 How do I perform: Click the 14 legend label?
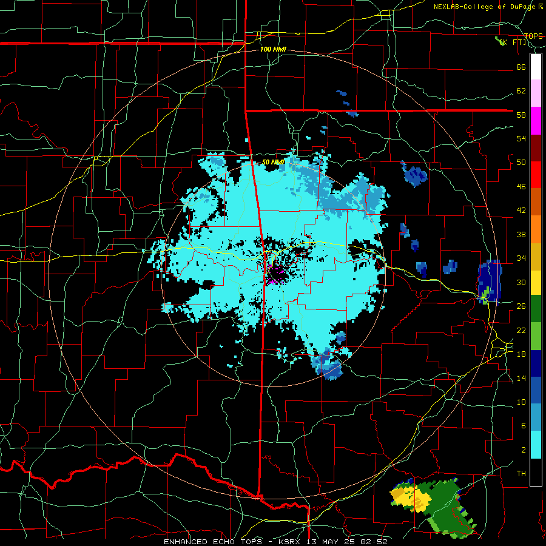(521, 378)
